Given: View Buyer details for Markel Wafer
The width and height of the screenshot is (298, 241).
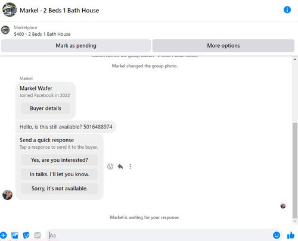Looking at the screenshot, I should (x=45, y=108).
